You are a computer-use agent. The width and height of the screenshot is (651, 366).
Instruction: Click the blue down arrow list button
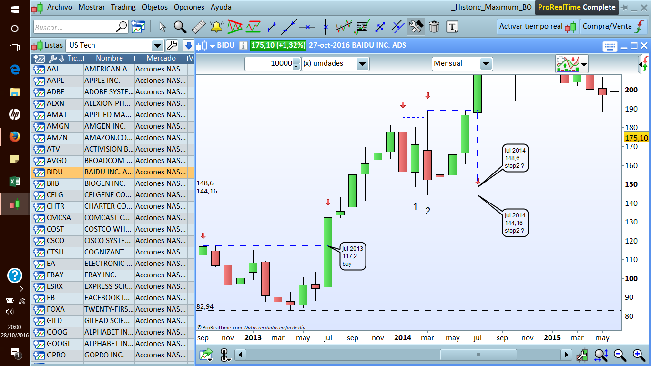(x=188, y=46)
